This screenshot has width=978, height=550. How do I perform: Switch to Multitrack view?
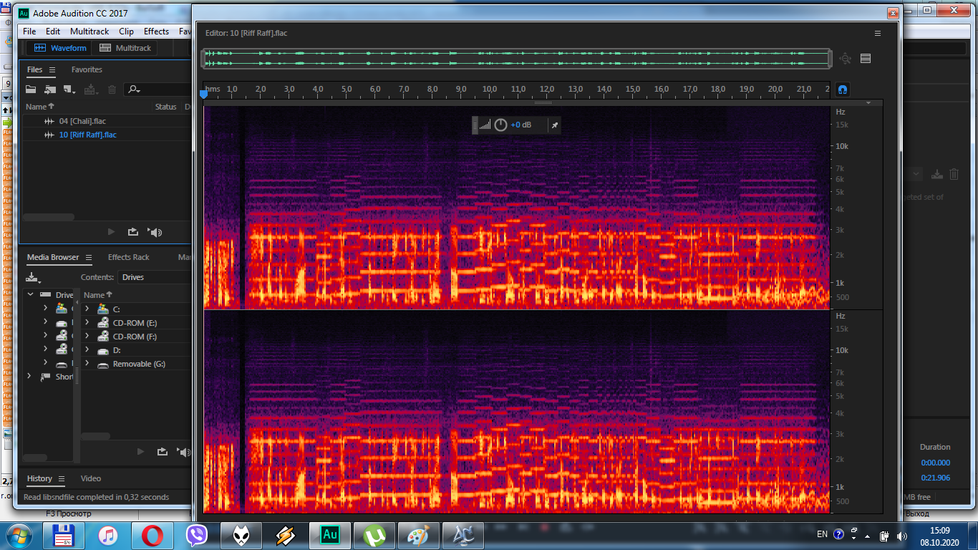point(125,48)
